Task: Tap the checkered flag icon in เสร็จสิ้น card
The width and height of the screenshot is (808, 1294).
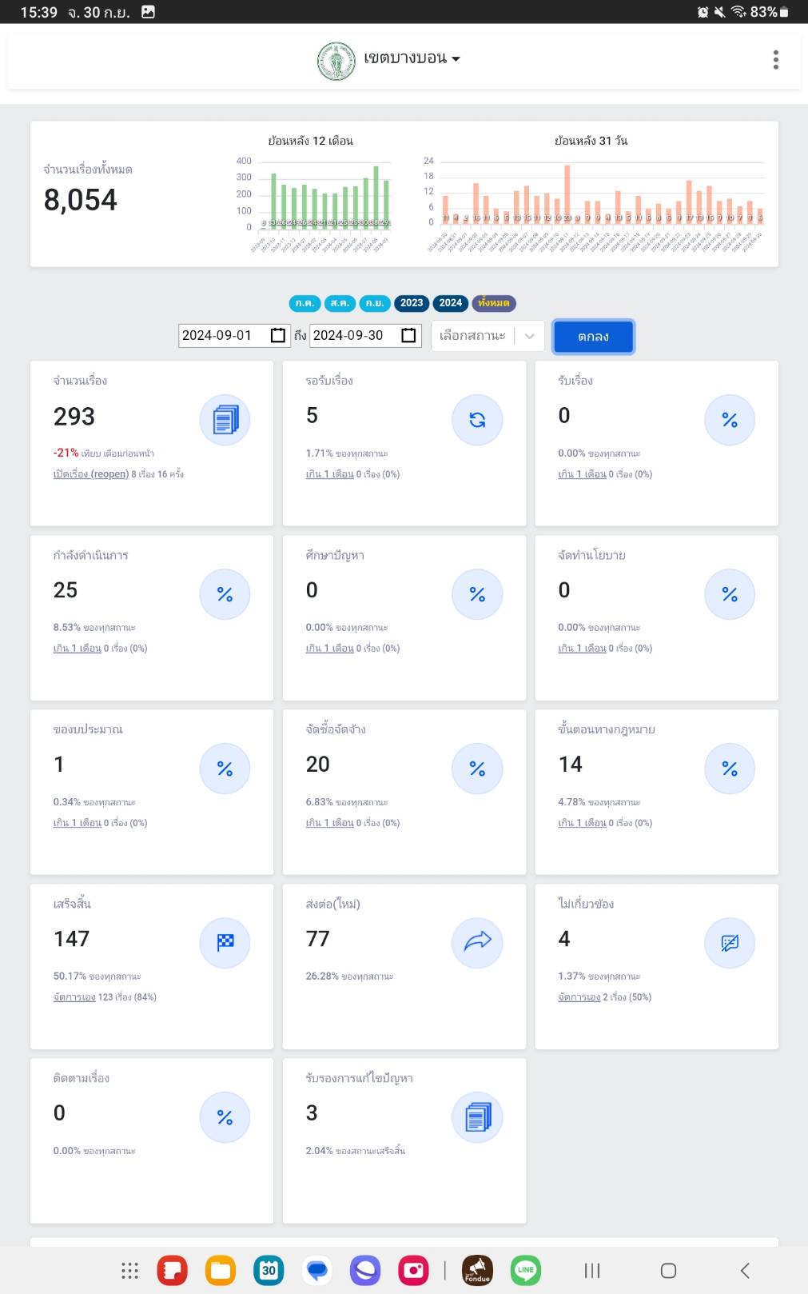Action: tap(225, 942)
